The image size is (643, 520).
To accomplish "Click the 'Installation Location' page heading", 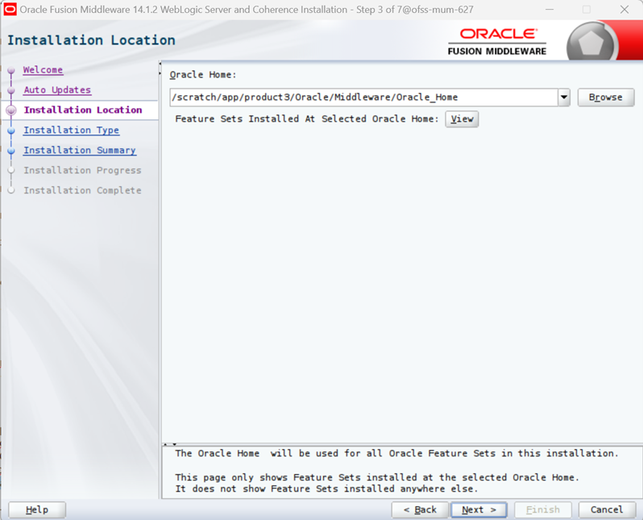I will point(91,40).
